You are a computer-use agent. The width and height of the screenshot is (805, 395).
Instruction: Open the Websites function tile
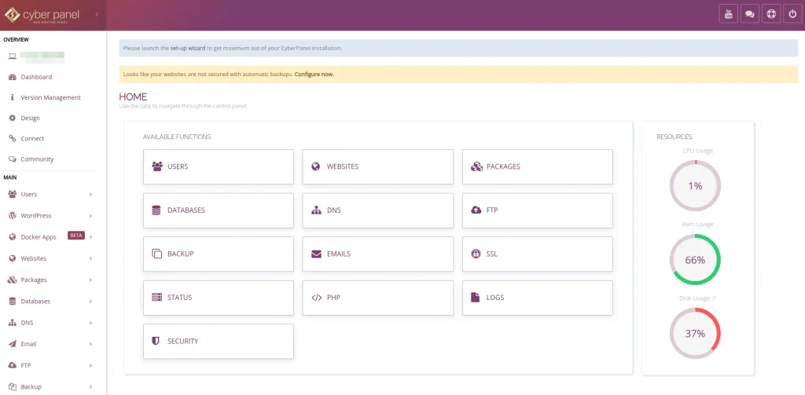point(377,166)
